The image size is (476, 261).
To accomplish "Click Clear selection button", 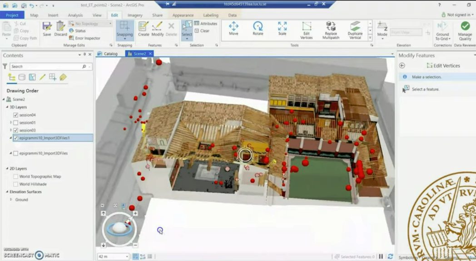I will (x=202, y=30).
